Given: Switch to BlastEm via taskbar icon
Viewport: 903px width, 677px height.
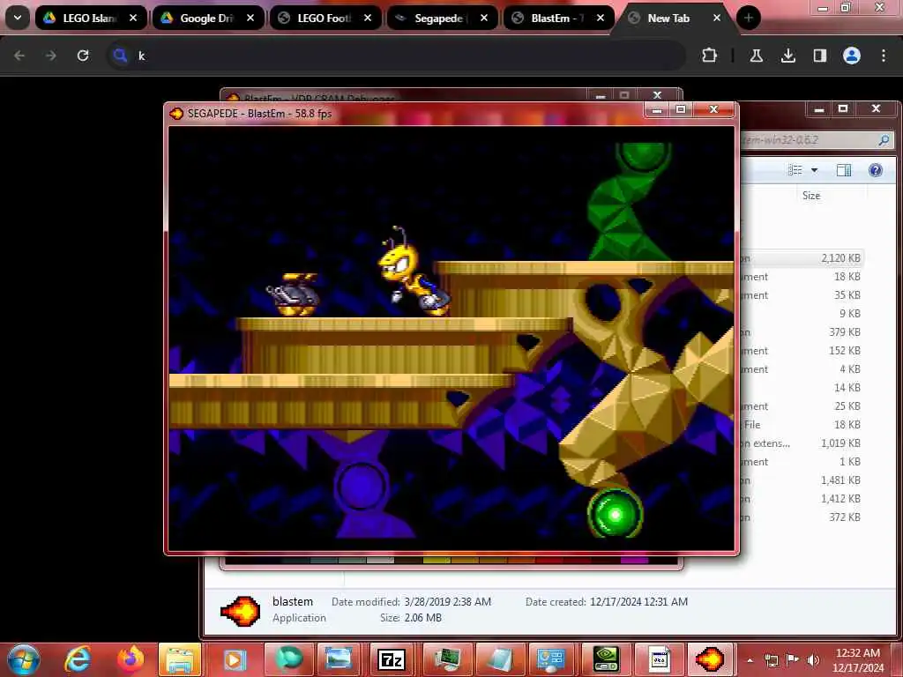Looking at the screenshot, I should point(710,659).
